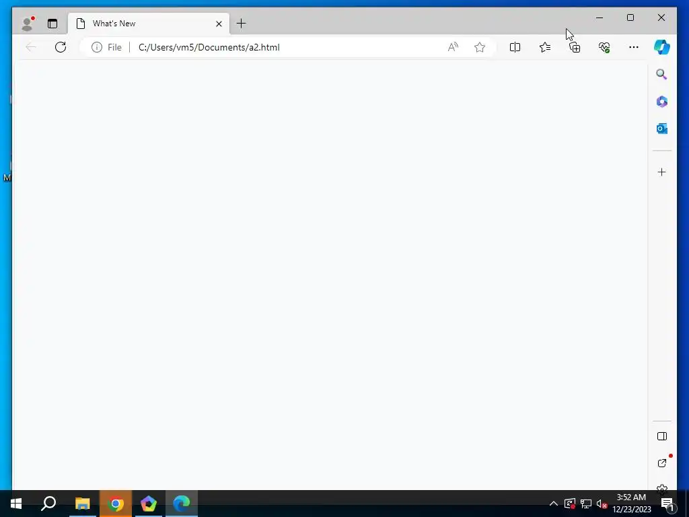This screenshot has width=689, height=517.
Task: Open the sidebar Search tool
Action: tap(662, 74)
